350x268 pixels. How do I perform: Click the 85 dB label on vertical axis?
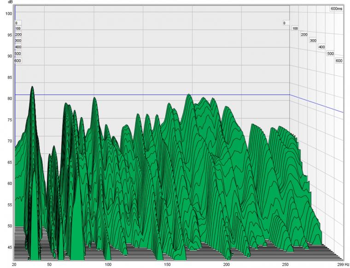(x=10, y=77)
